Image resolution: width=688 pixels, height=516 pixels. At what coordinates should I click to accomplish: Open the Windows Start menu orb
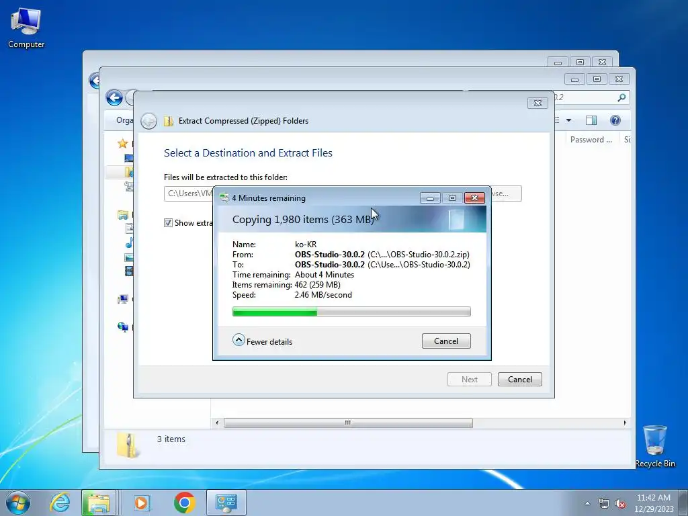18,503
